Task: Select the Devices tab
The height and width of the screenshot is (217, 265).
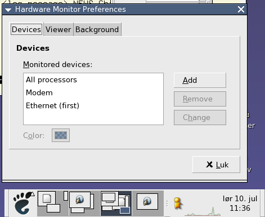Action: pos(26,29)
